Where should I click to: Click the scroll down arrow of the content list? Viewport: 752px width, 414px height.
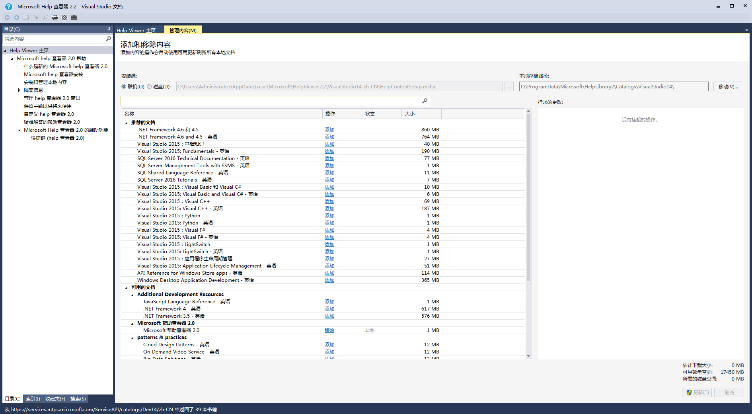point(528,356)
